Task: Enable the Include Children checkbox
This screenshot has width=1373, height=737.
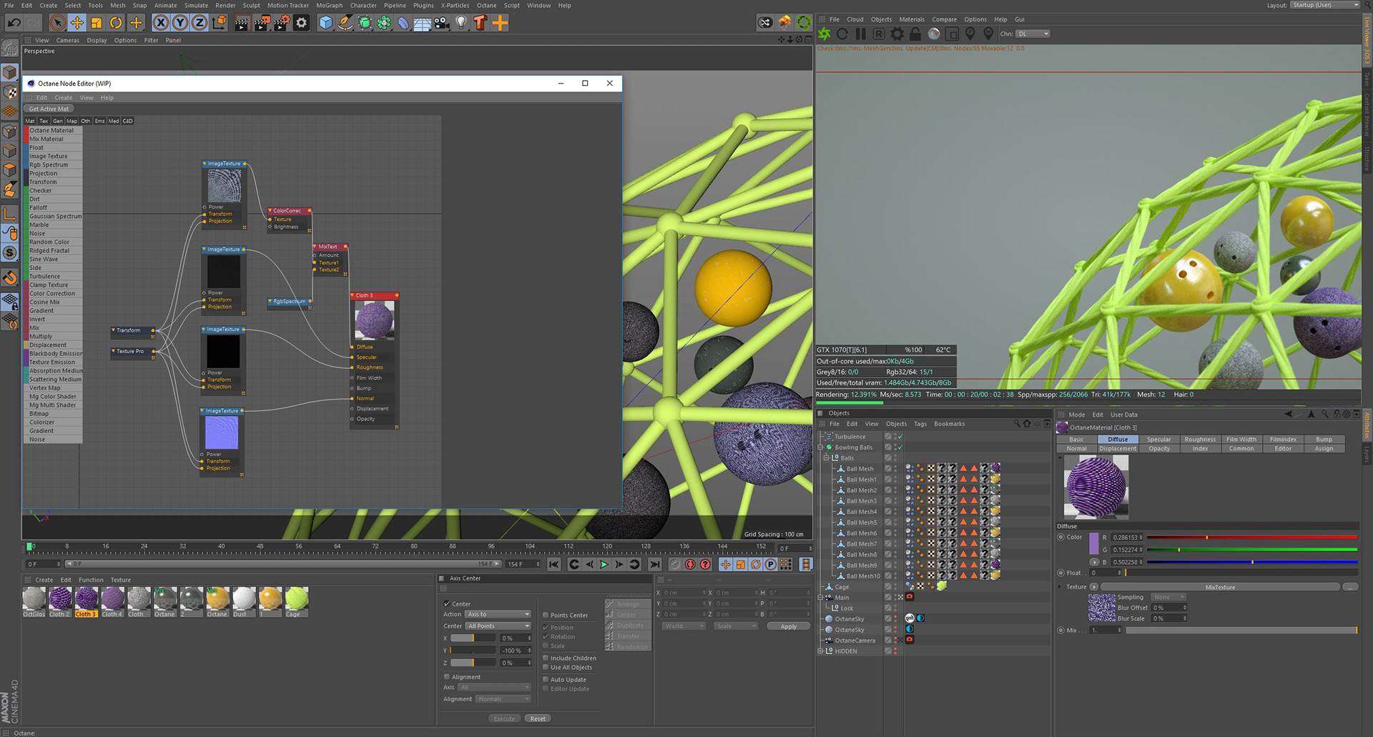Action: point(545,658)
